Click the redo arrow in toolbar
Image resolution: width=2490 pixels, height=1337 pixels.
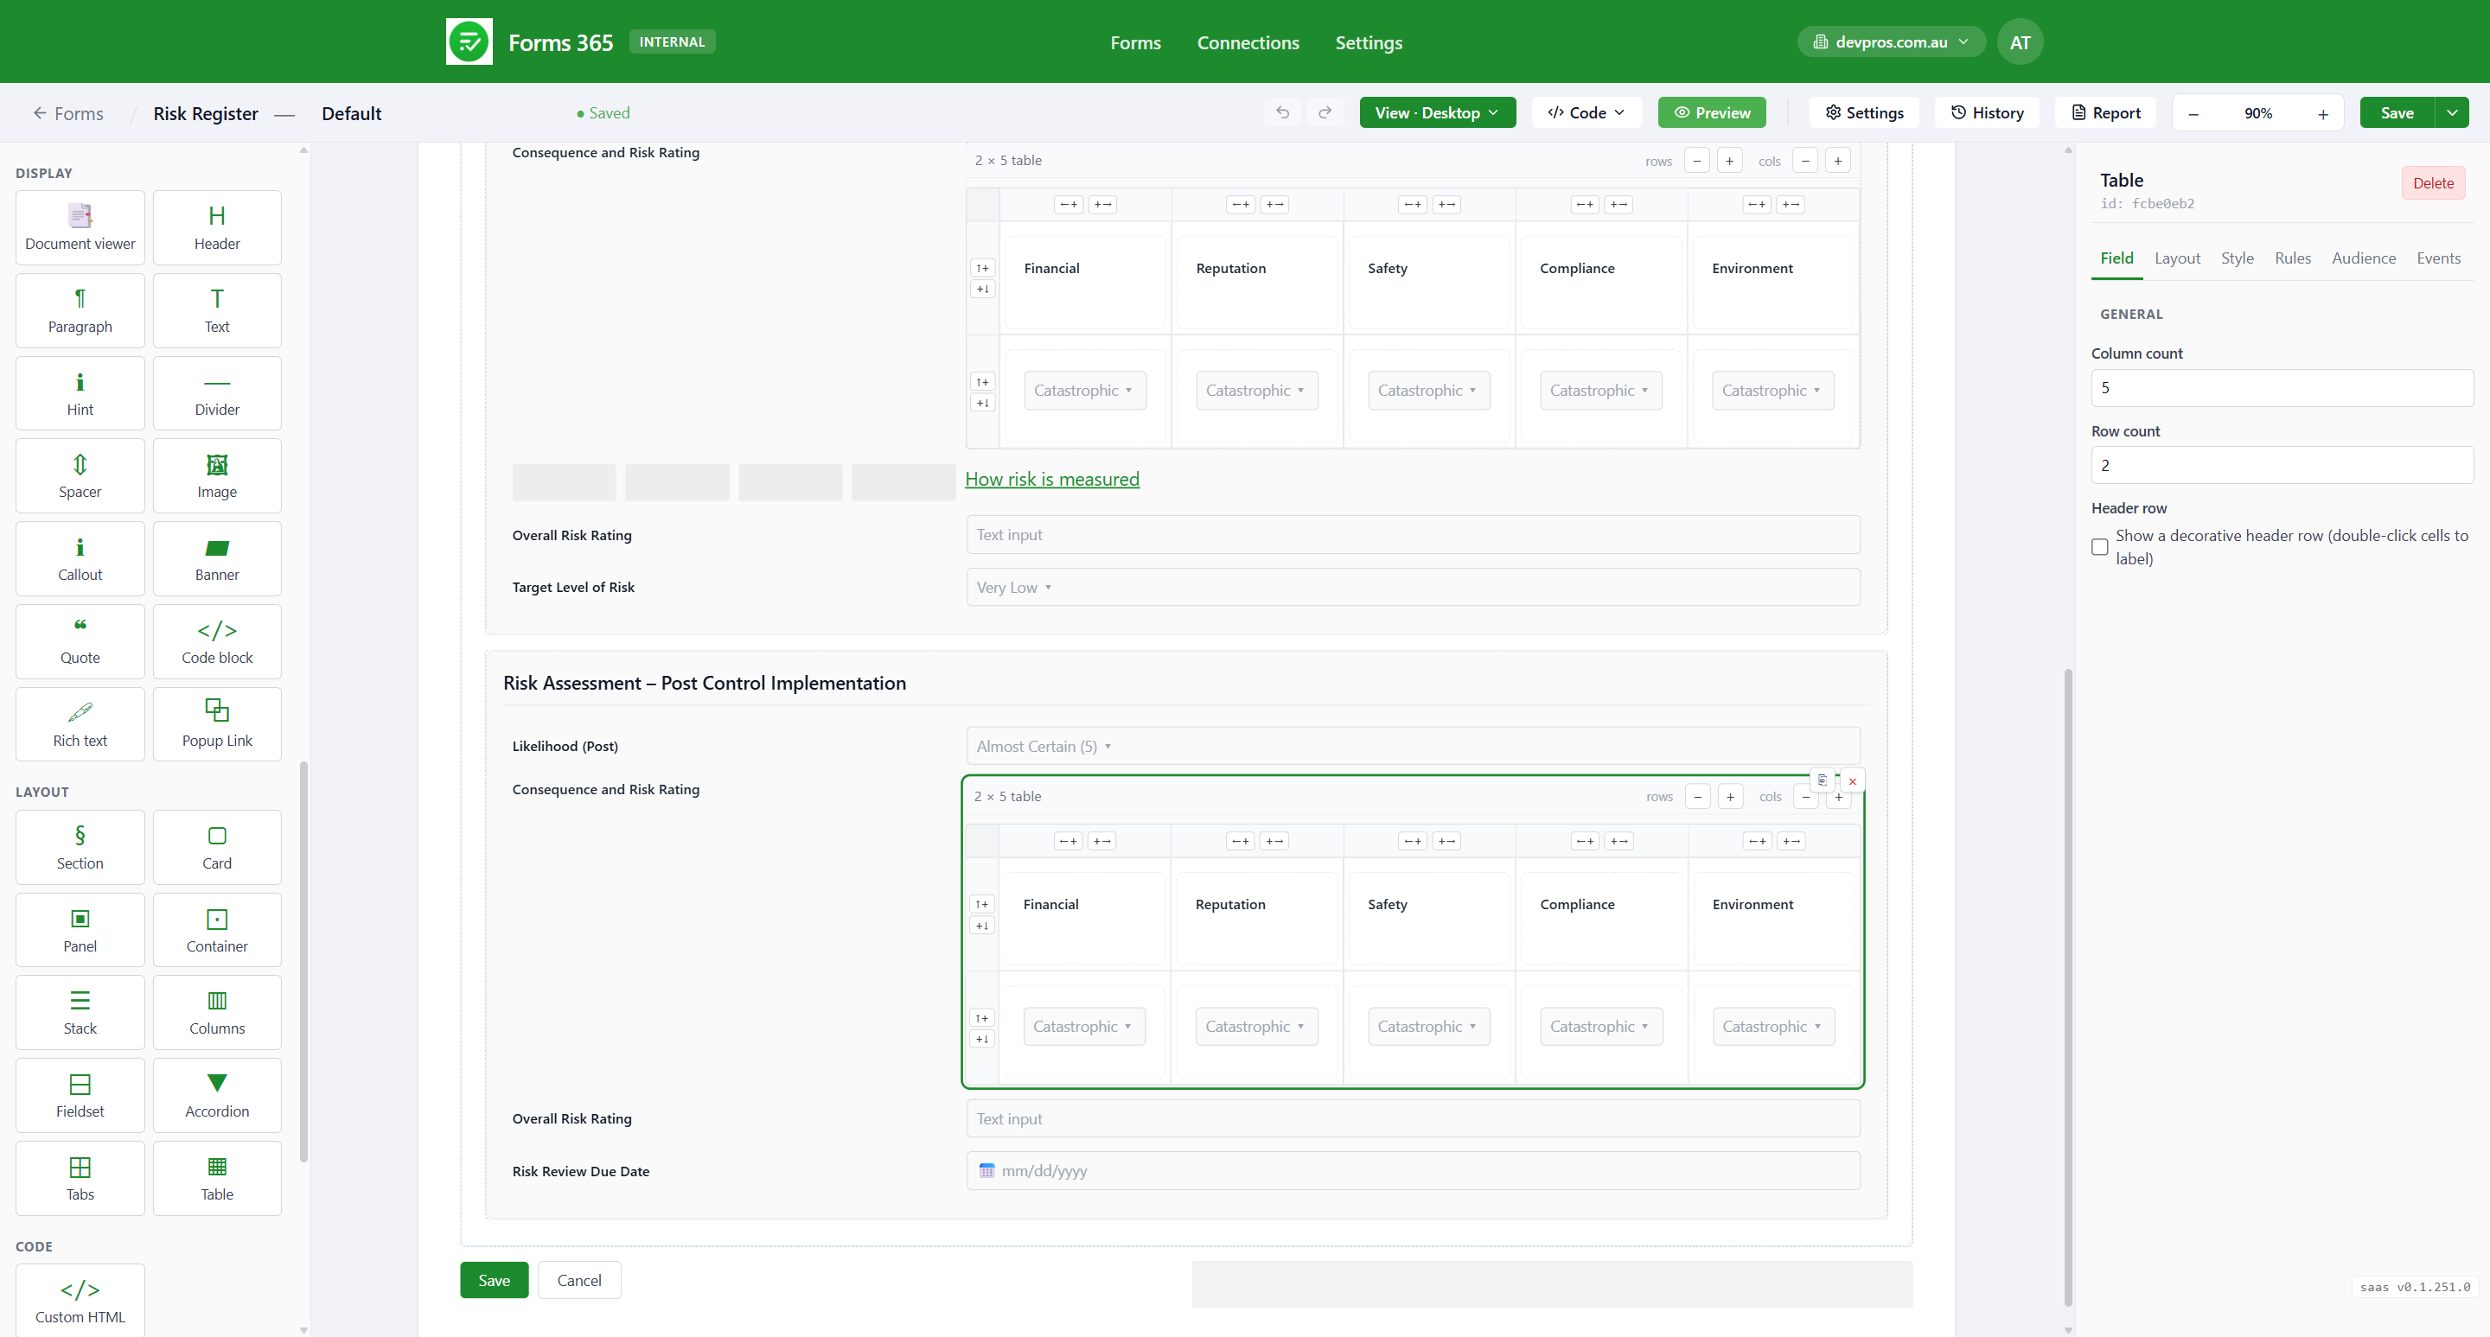1325,113
